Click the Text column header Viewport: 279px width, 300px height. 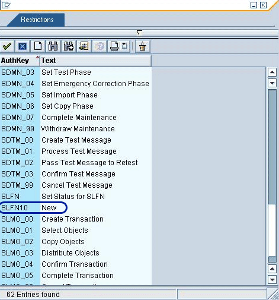(95, 61)
